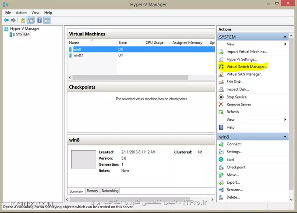Viewport: 297px width, 213px height.
Task: Click the Import Virtual Machine icon
Action: click(221, 52)
